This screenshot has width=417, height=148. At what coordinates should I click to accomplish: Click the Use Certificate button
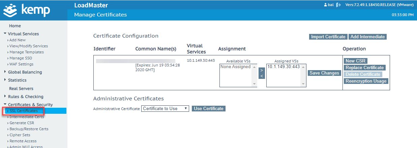tap(209, 109)
